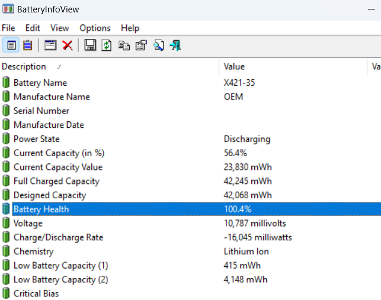Select the Voltage row label
Image resolution: width=381 pixels, height=300 pixels.
(x=28, y=224)
